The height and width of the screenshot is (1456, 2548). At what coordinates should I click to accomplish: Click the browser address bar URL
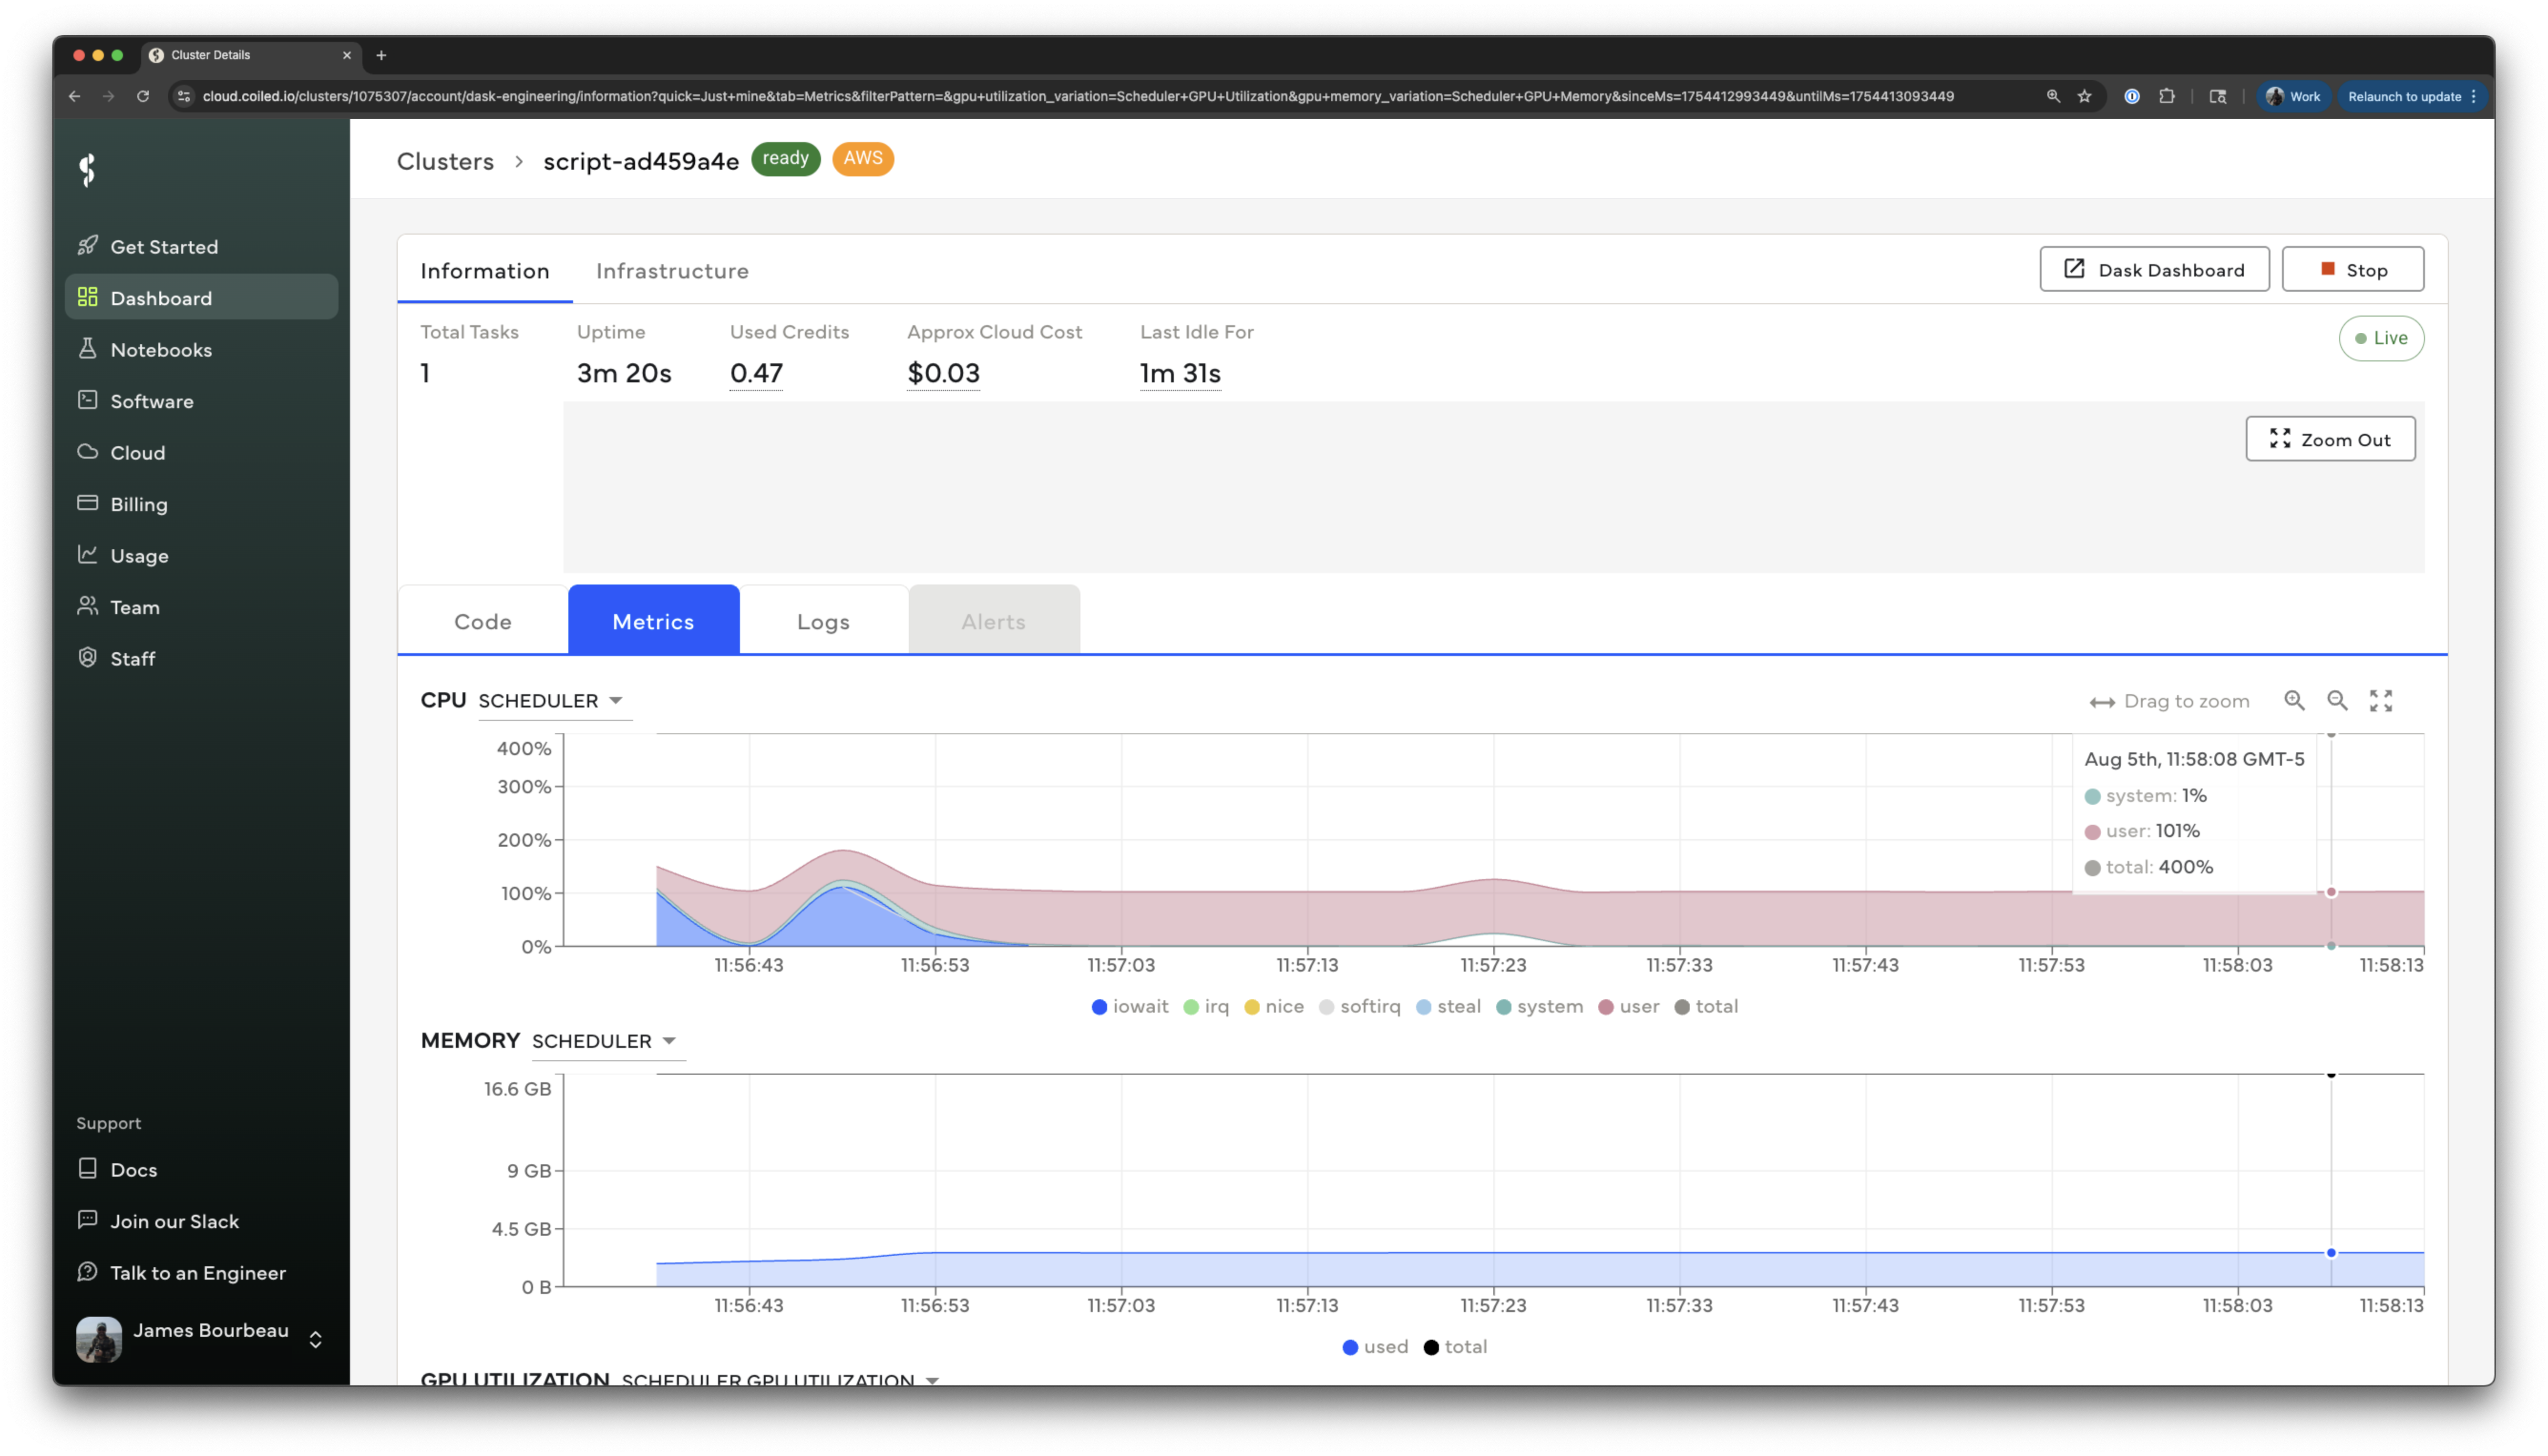(1078, 96)
